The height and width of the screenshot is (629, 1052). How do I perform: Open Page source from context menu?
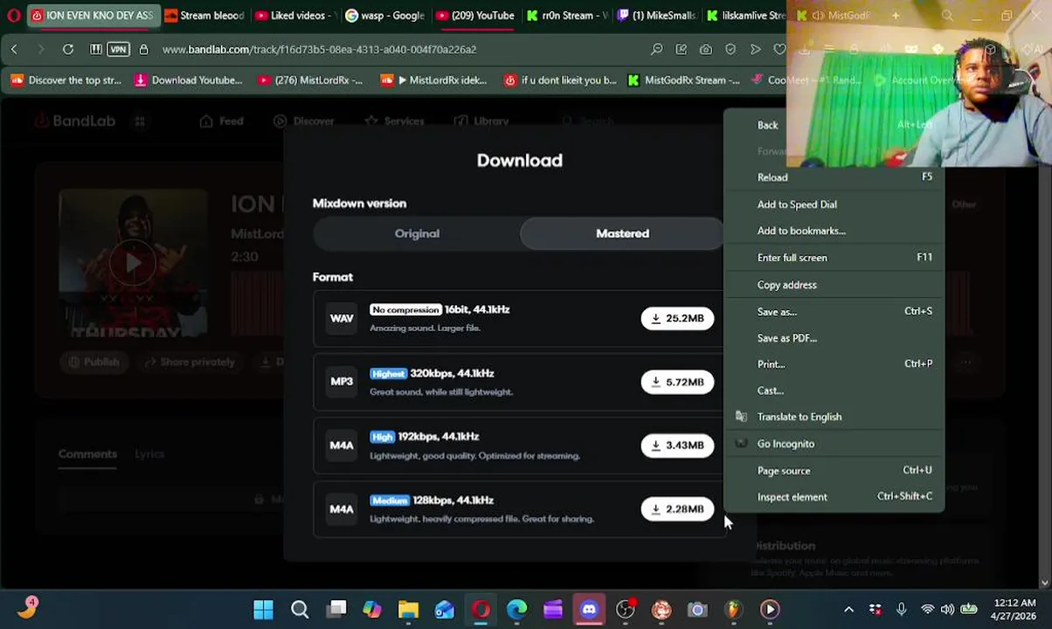click(834, 471)
